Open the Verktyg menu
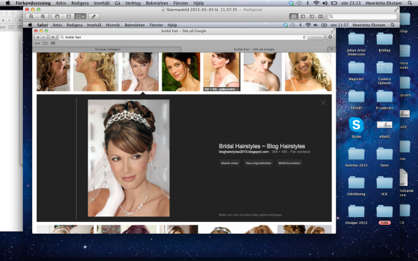The image size is (418, 261). coord(133,3)
